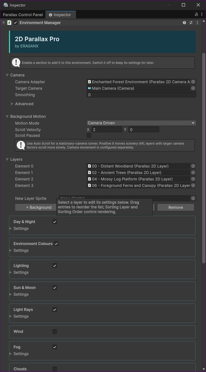Click the Unity icon in title bar
206x372 pixels.
click(x=6, y=5)
